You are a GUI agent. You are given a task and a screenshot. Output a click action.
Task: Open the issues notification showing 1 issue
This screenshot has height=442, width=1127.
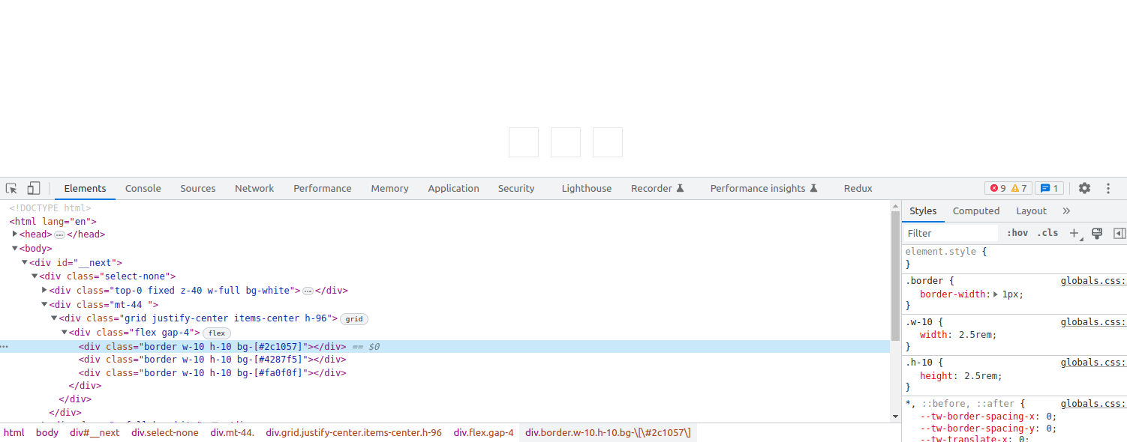pyautogui.click(x=1049, y=188)
